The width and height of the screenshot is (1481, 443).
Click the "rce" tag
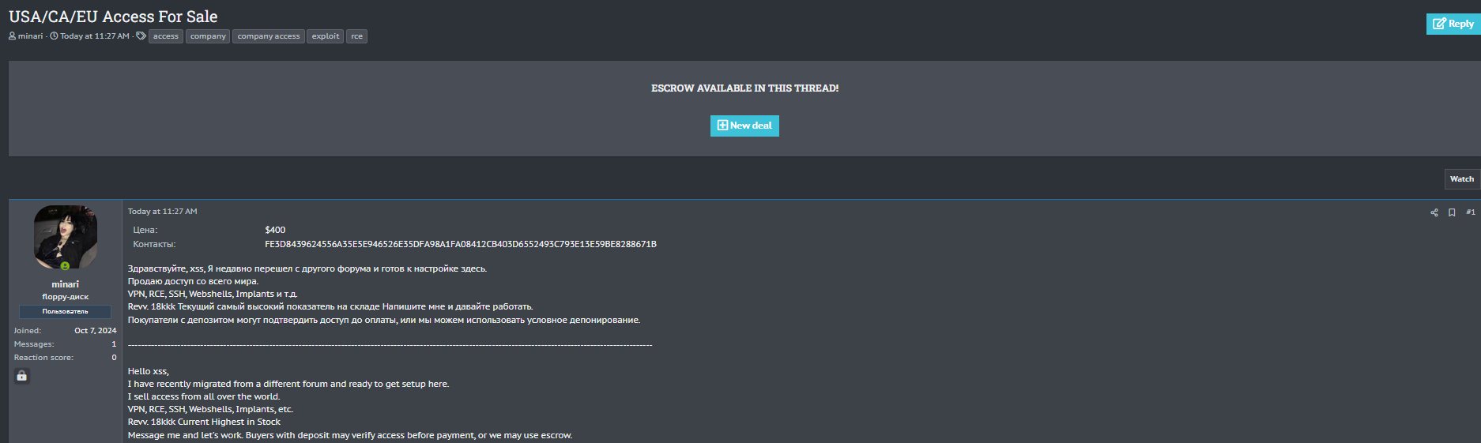tap(357, 36)
